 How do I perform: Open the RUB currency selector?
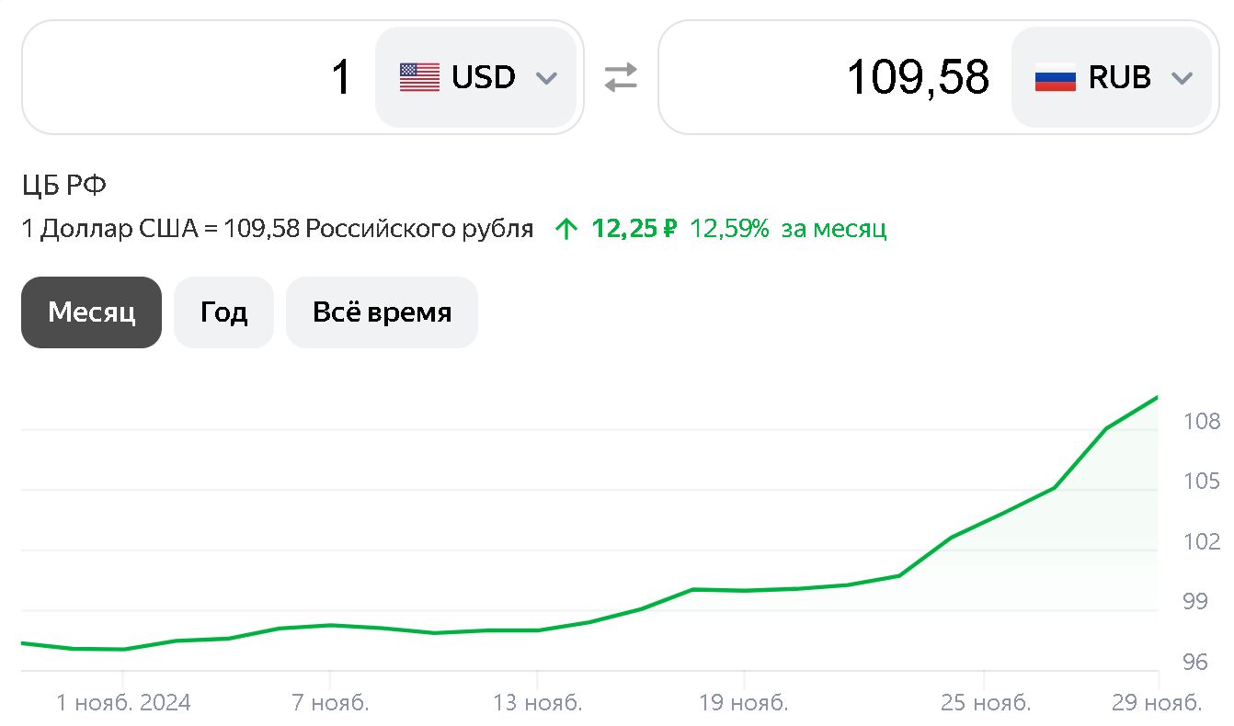1111,77
